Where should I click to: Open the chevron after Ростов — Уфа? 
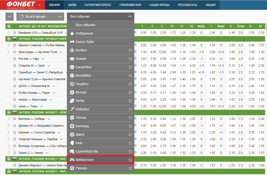(x=43, y=59)
